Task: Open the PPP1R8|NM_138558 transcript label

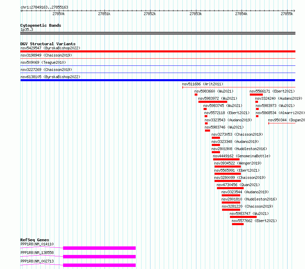Action: (x=37, y=253)
